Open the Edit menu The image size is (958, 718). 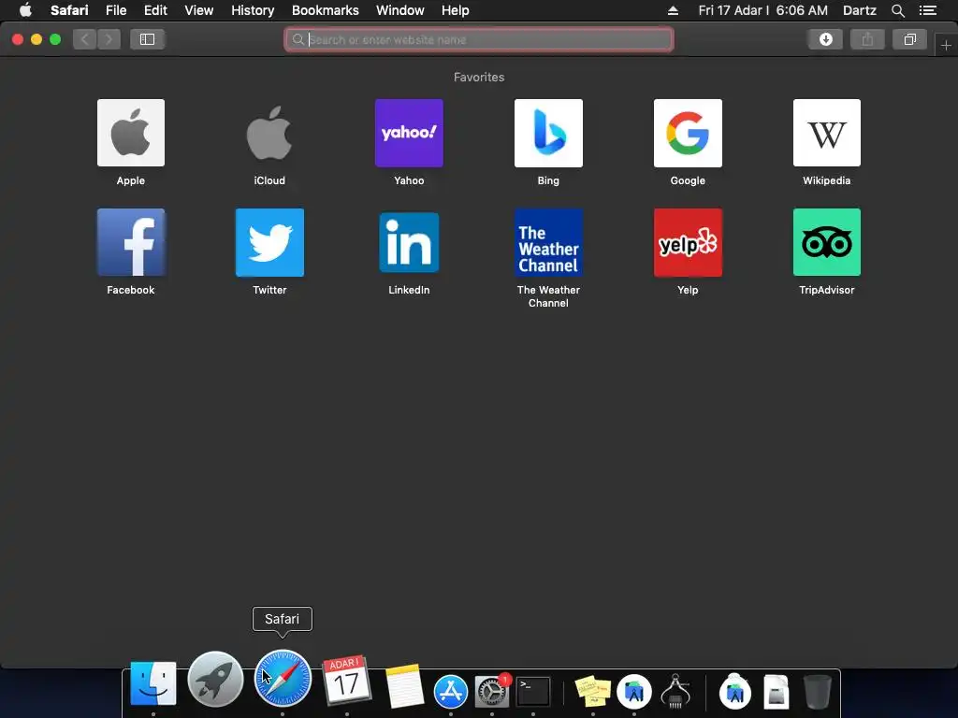(x=155, y=10)
